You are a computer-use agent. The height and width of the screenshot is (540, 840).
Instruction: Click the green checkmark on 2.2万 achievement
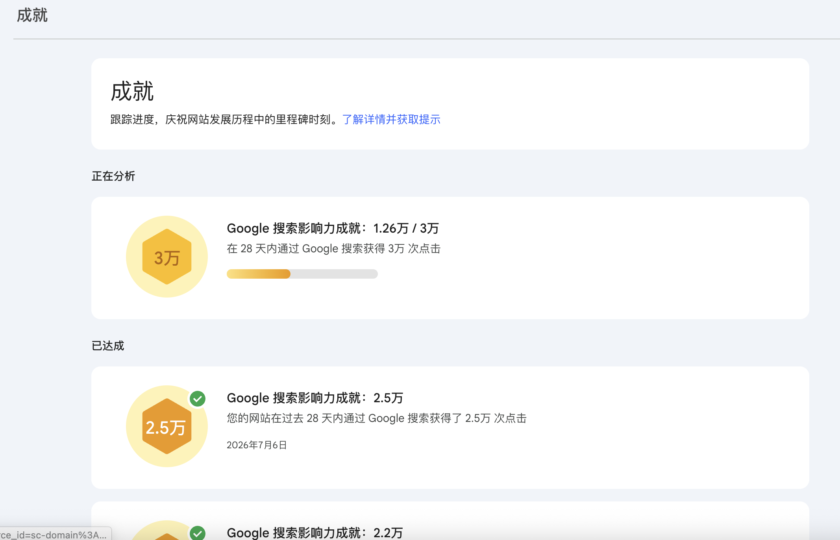[x=198, y=533]
